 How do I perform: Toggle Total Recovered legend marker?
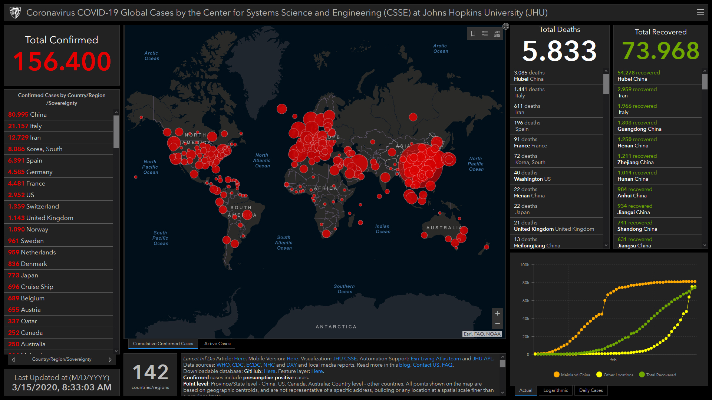642,374
